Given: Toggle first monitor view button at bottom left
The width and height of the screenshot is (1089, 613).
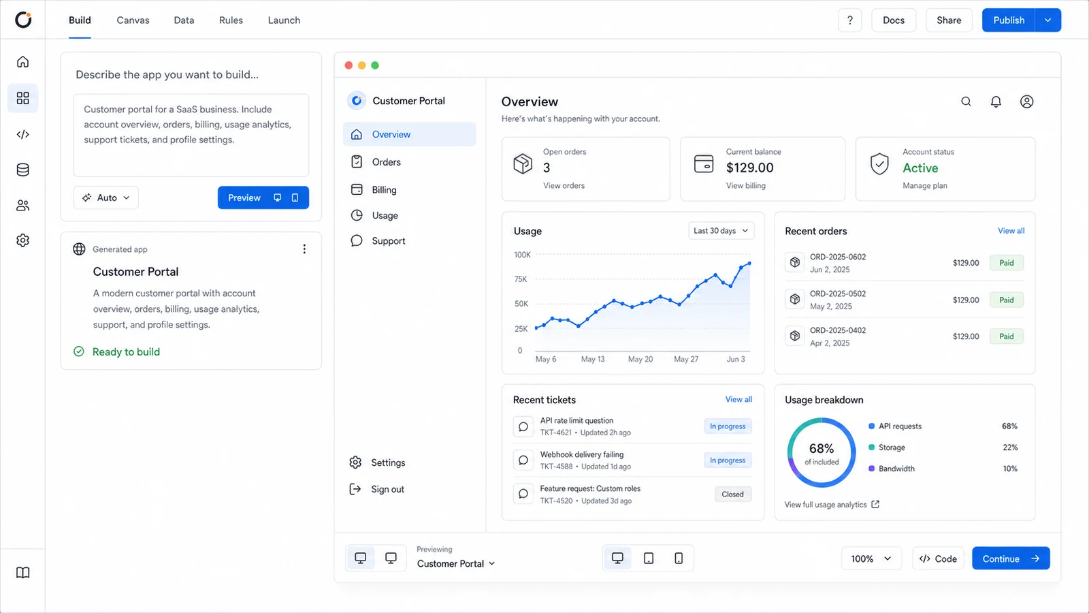Looking at the screenshot, I should pos(361,559).
